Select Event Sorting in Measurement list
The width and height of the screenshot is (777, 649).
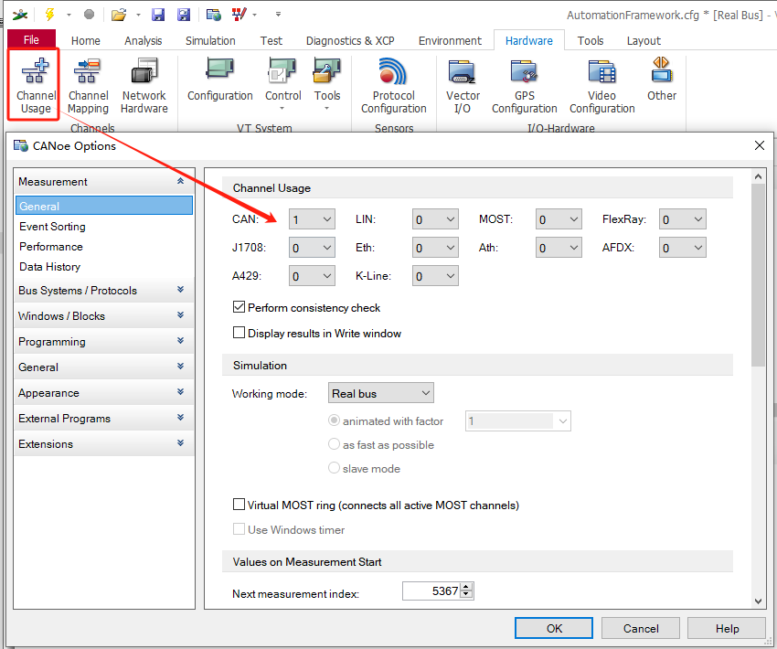pyautogui.click(x=104, y=227)
